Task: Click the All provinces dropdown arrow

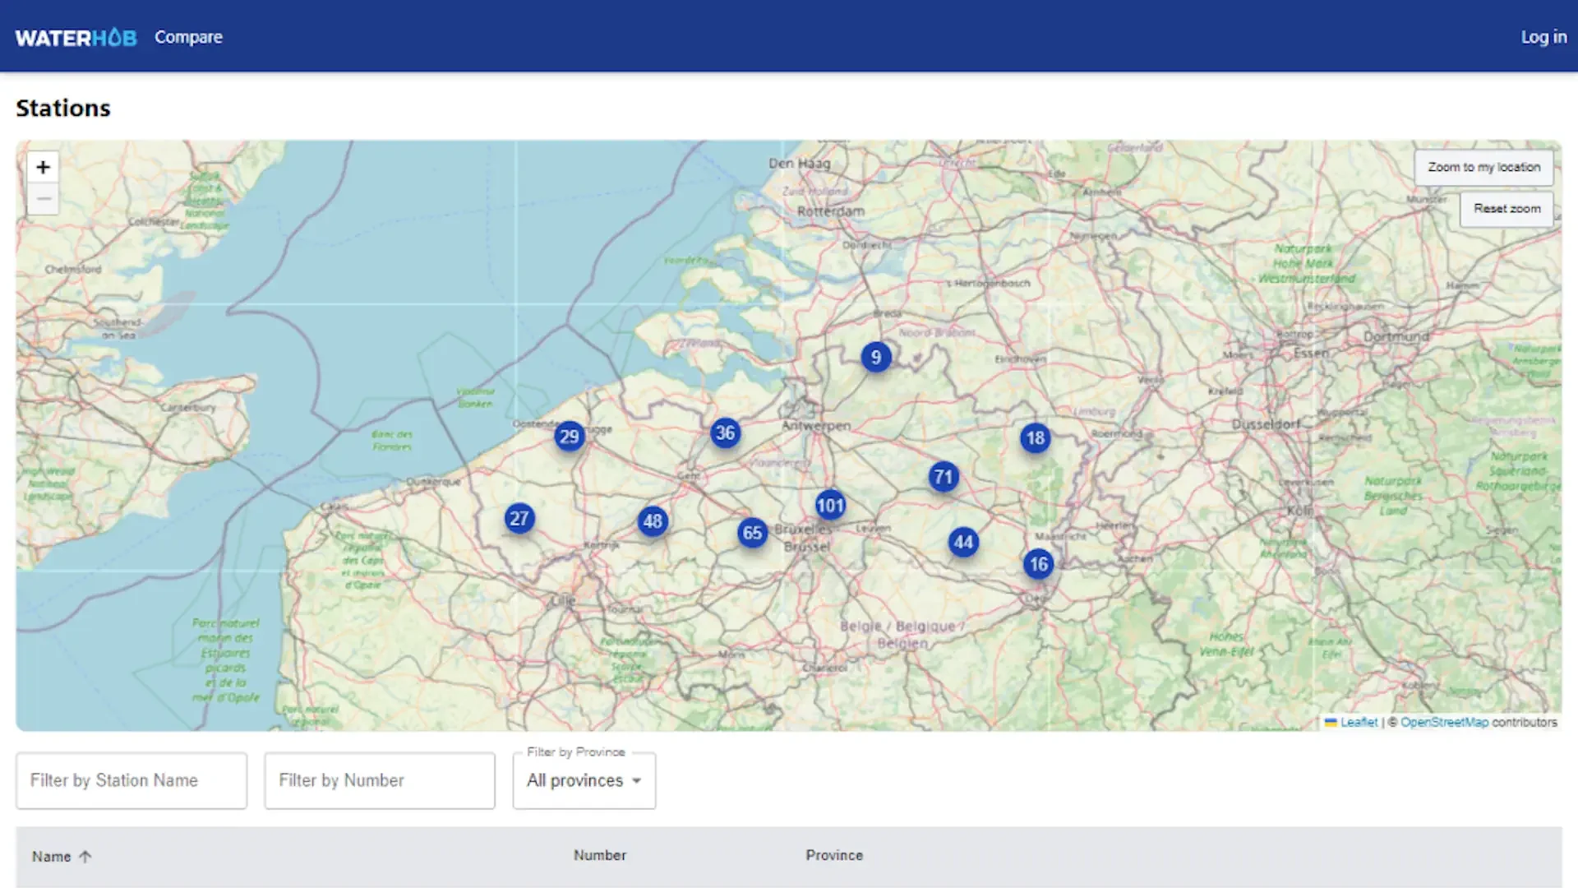Action: point(637,781)
